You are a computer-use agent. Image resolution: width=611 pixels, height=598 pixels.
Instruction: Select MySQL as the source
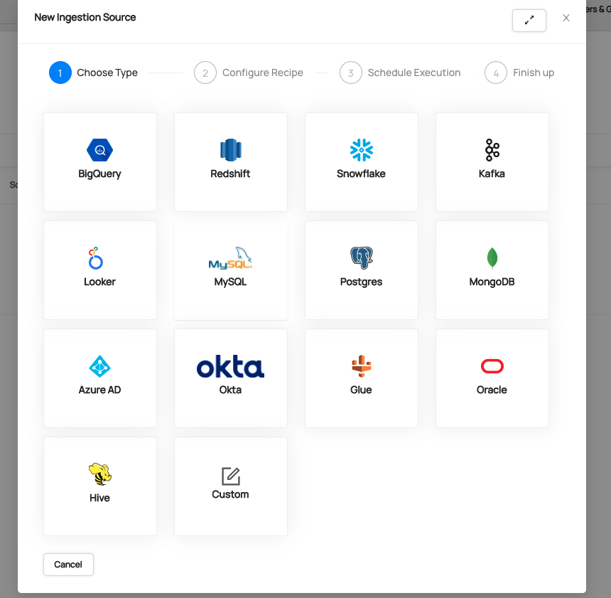(230, 270)
